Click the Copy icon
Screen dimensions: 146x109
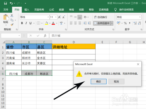(x=12, y=20)
